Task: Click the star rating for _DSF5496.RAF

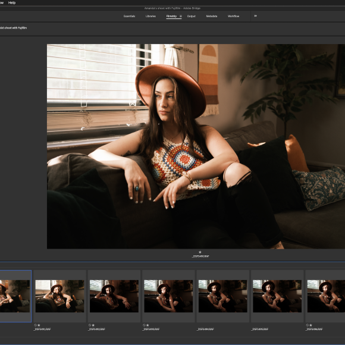Action: [x=311, y=325]
